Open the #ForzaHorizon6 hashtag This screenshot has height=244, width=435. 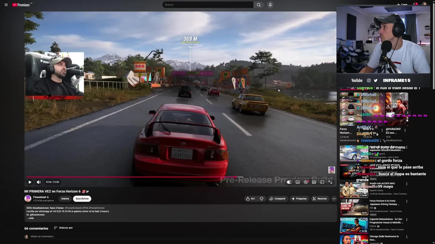tap(73, 208)
